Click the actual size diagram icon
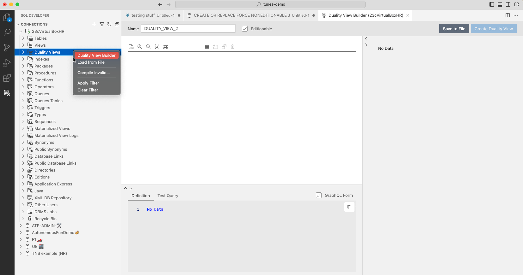The width and height of the screenshot is (523, 275). click(x=165, y=47)
